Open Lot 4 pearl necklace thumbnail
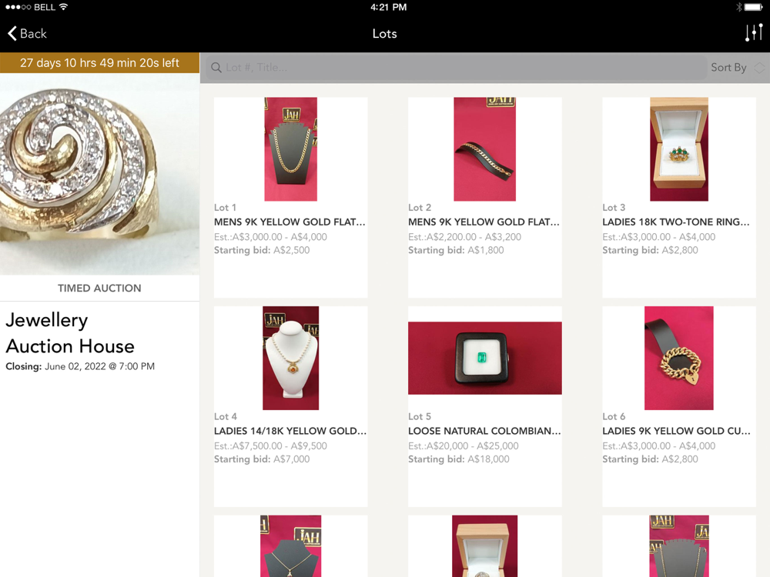Viewport: 770px width, 577px height. pyautogui.click(x=291, y=359)
